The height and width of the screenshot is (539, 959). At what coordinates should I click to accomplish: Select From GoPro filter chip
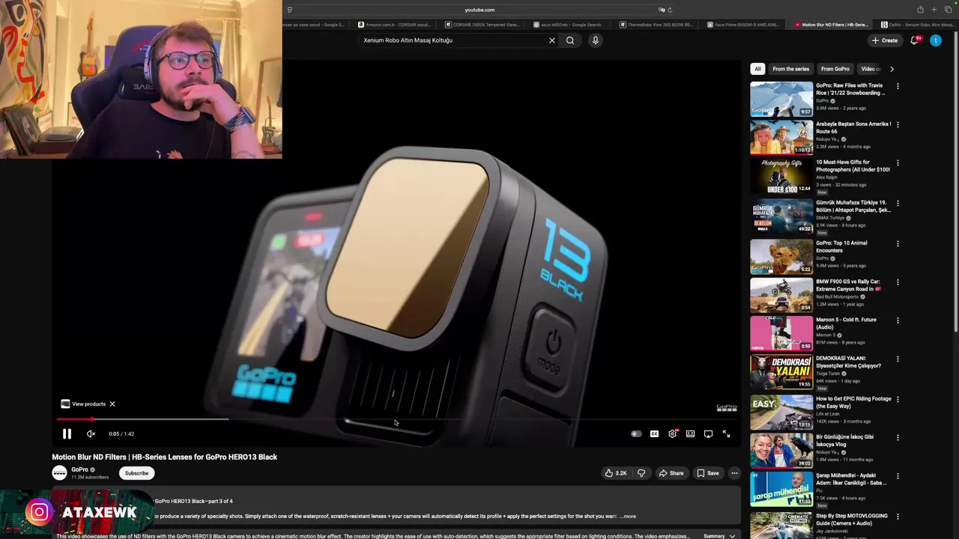(x=835, y=69)
